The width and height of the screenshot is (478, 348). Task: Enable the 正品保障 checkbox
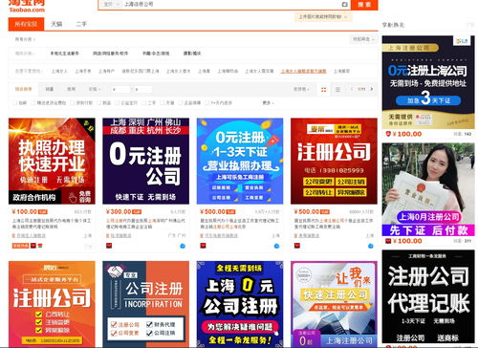pyautogui.click(x=181, y=103)
